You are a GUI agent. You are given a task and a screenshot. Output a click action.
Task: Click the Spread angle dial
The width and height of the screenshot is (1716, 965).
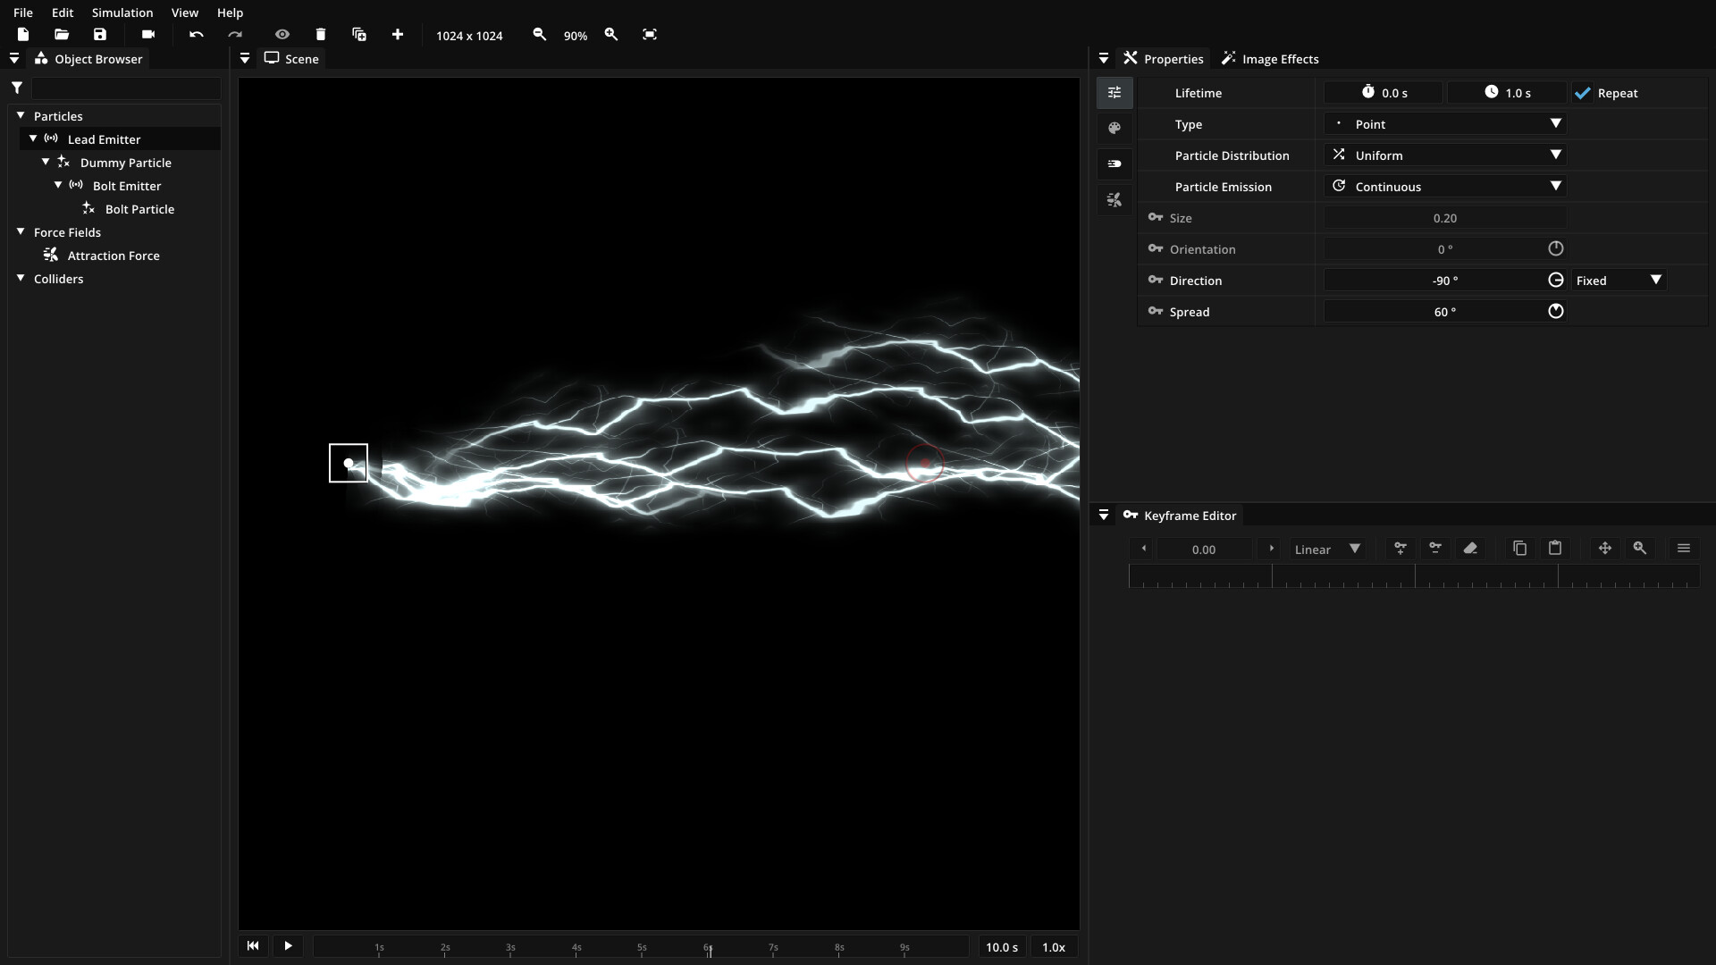tap(1556, 312)
